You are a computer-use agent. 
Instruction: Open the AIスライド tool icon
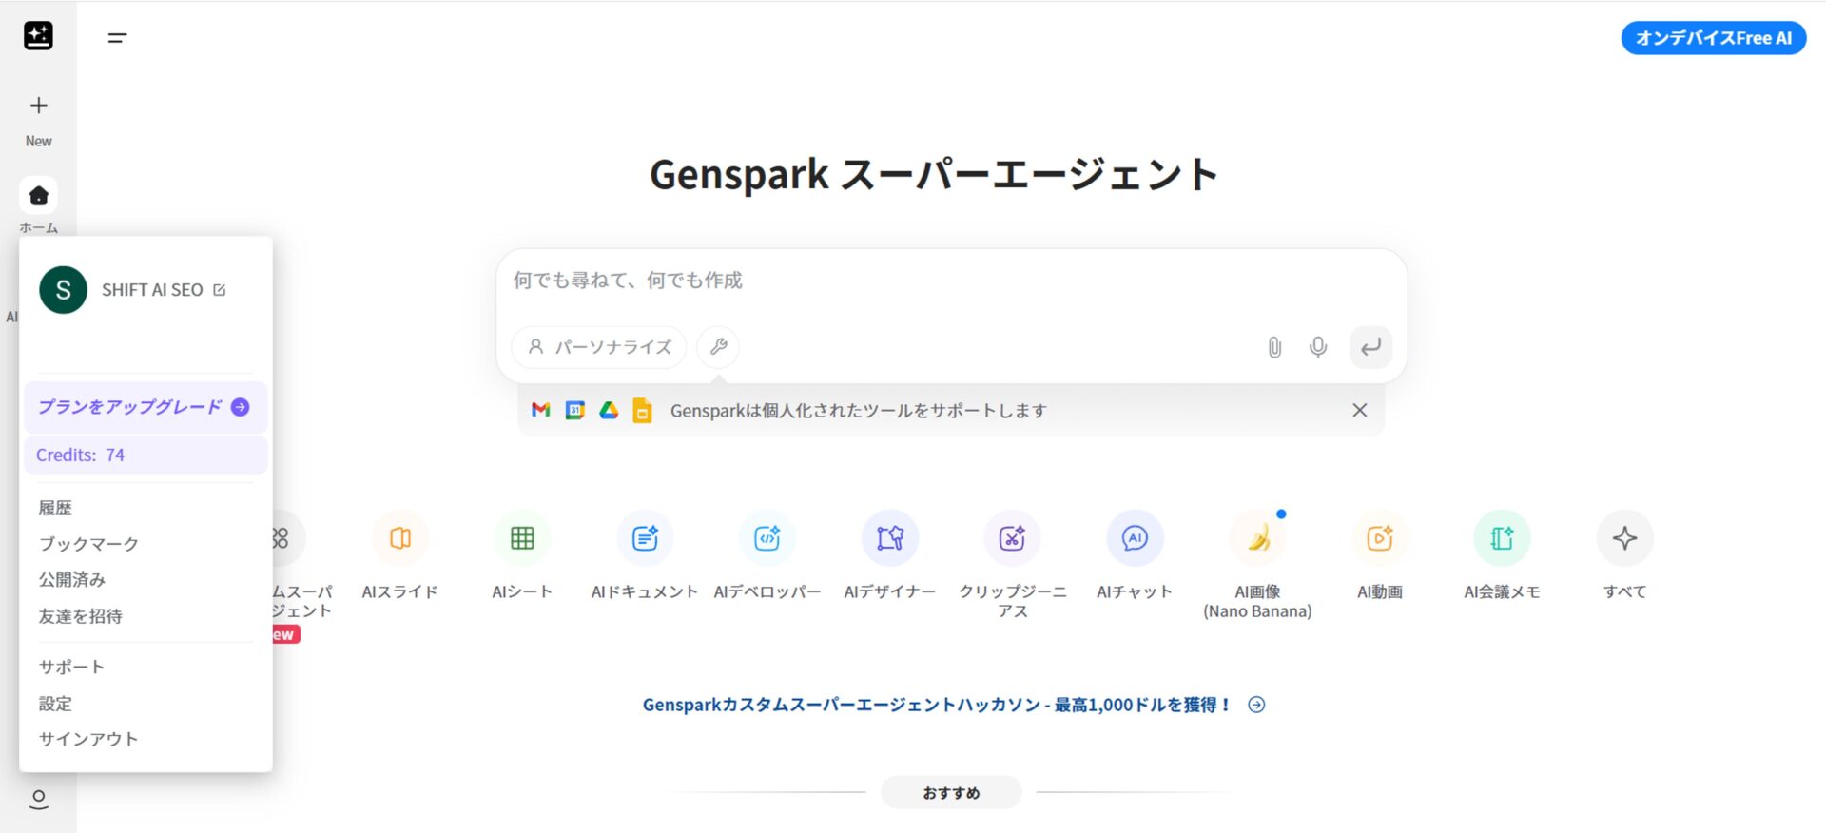(400, 538)
